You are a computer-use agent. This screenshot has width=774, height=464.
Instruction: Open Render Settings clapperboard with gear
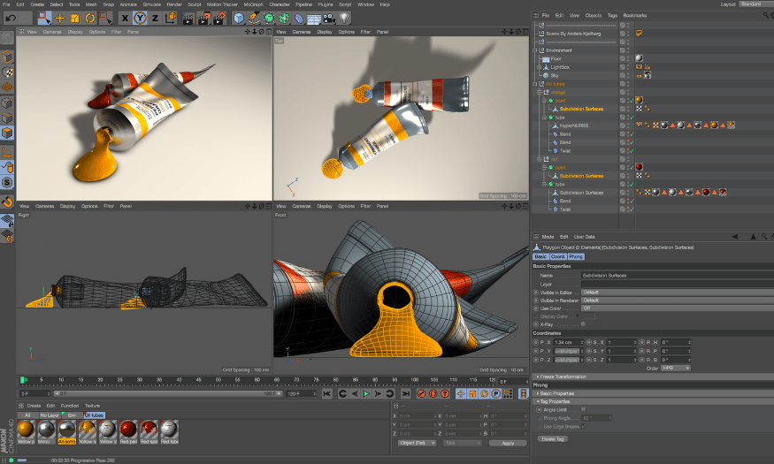pyautogui.click(x=218, y=19)
